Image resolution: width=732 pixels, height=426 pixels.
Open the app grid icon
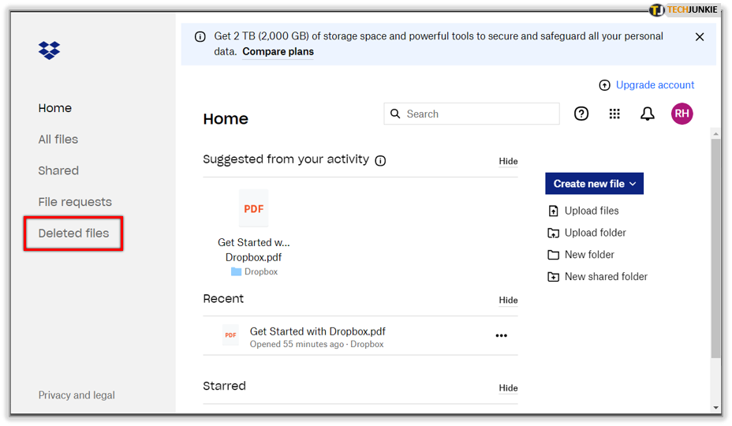[x=614, y=114]
